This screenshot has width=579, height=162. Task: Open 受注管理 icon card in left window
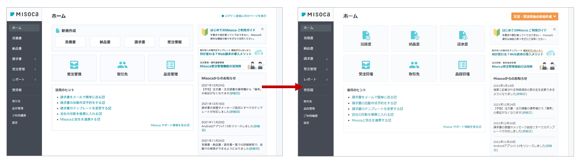point(74,67)
